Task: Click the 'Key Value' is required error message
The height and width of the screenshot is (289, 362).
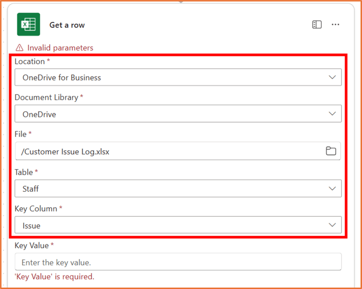Action: coord(54,277)
